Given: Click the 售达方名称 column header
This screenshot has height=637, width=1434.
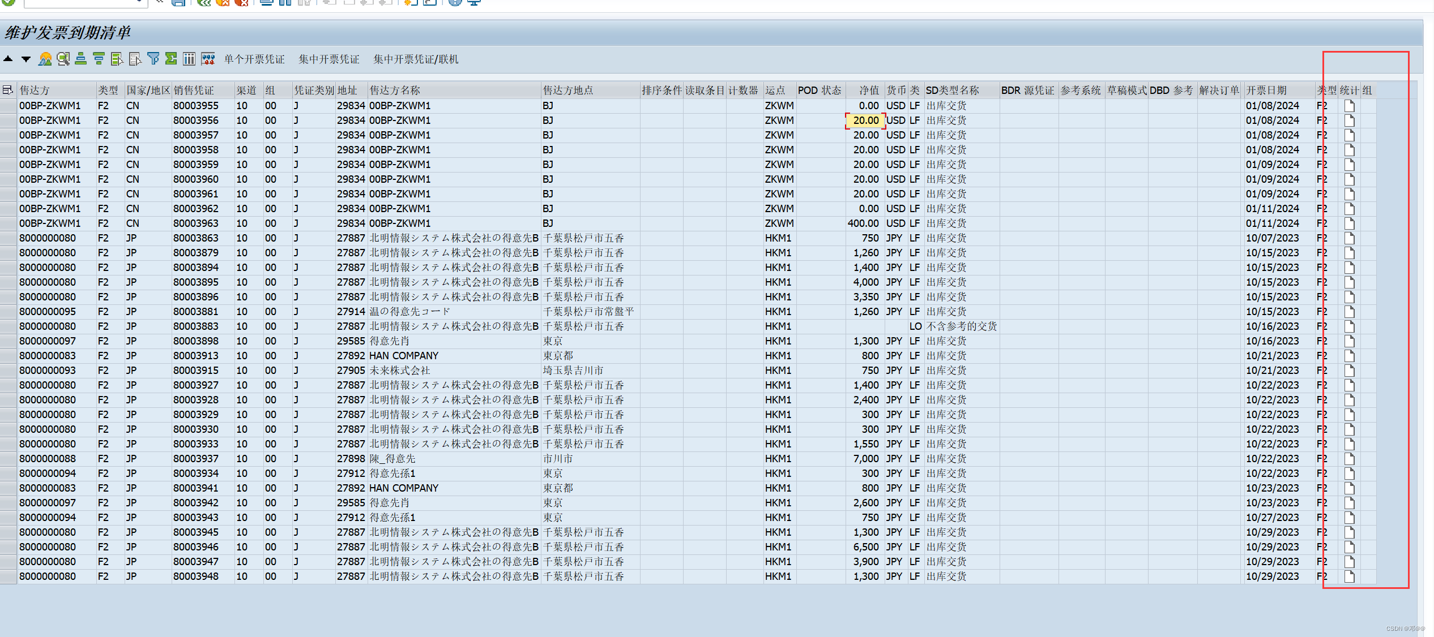Looking at the screenshot, I should click(454, 91).
